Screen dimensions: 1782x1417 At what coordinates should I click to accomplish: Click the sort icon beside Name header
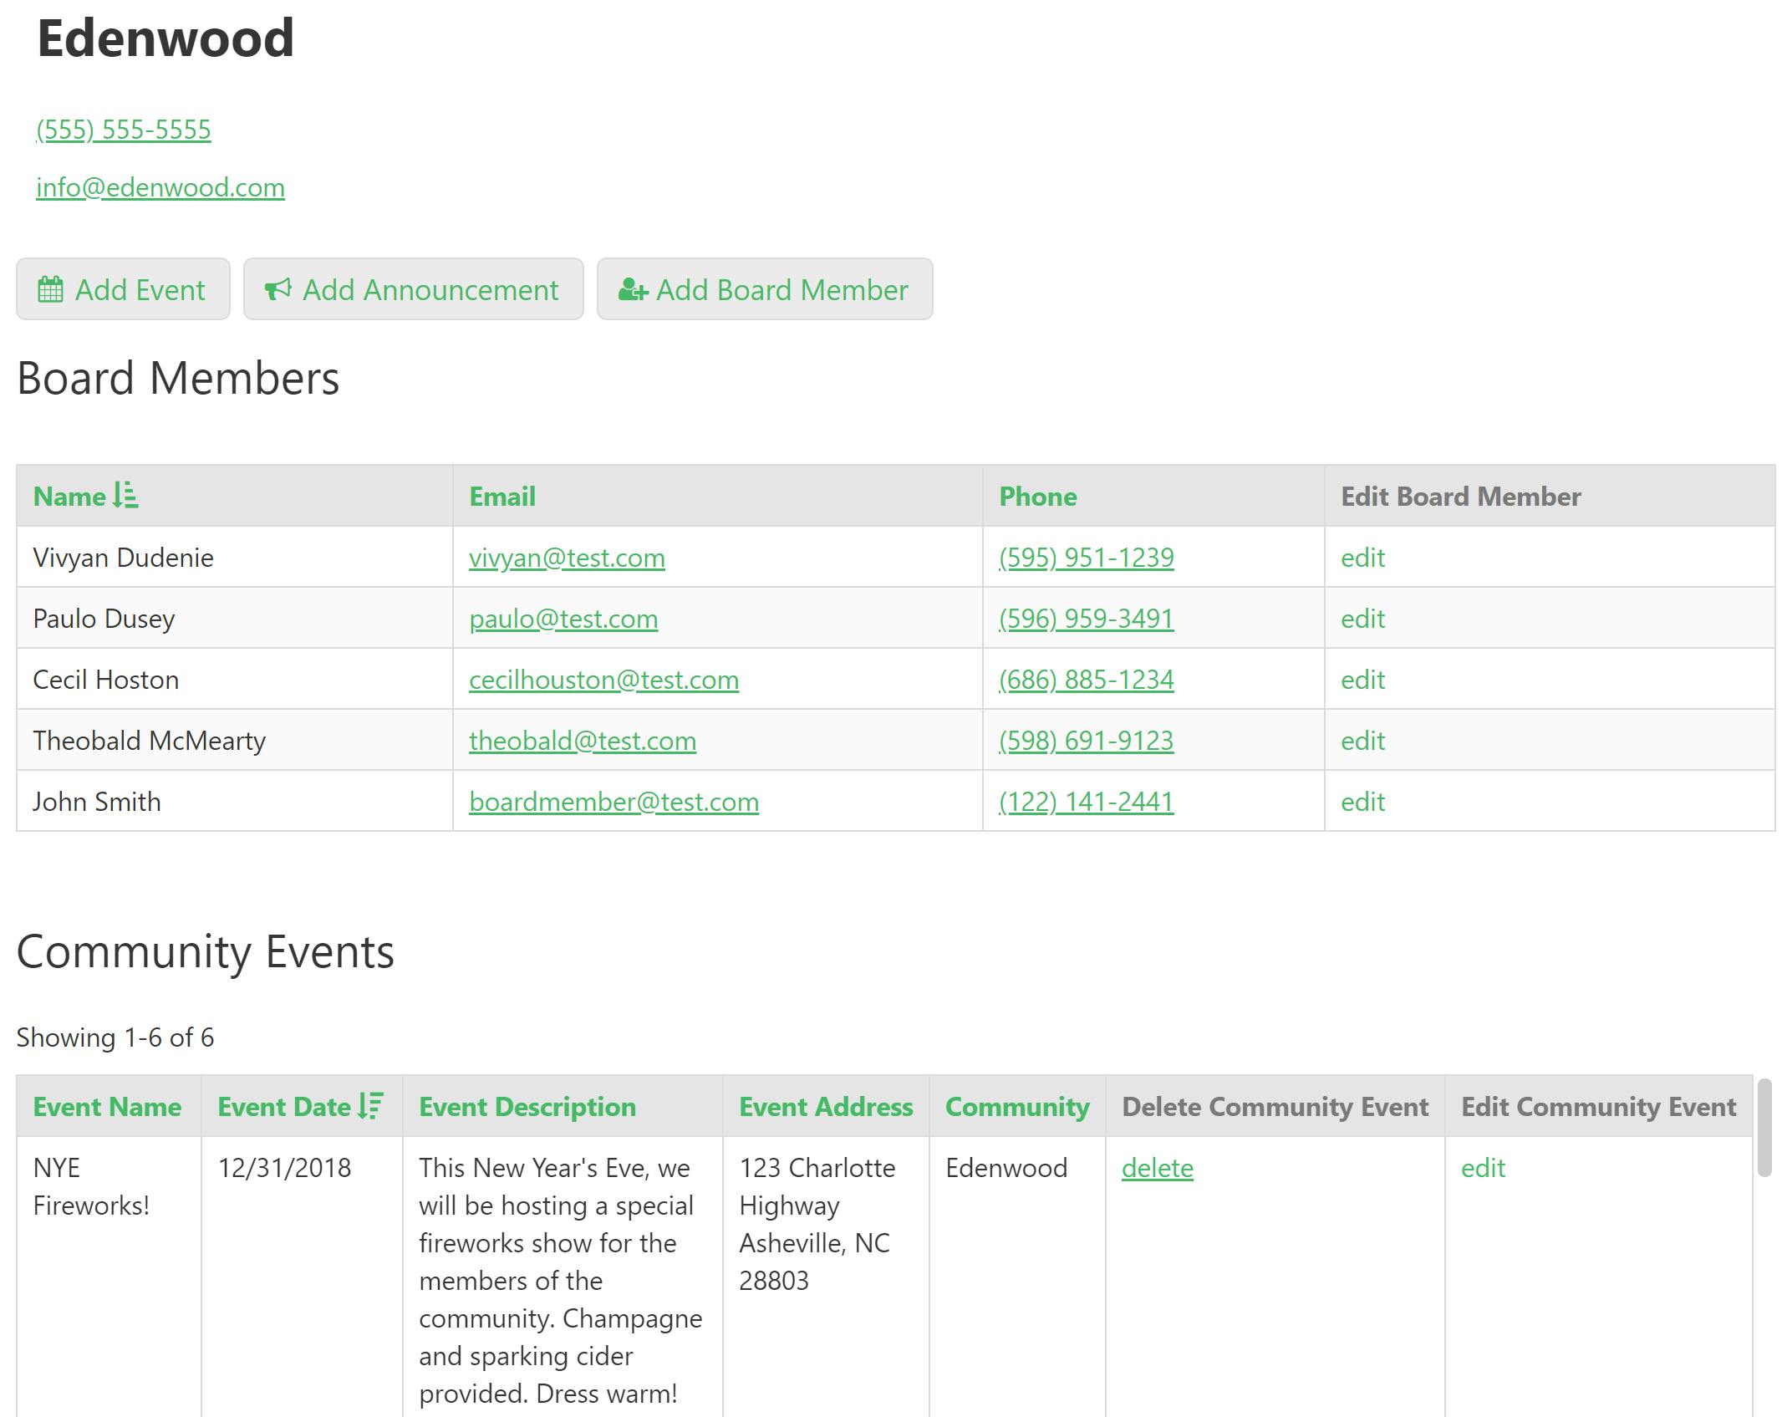click(125, 495)
